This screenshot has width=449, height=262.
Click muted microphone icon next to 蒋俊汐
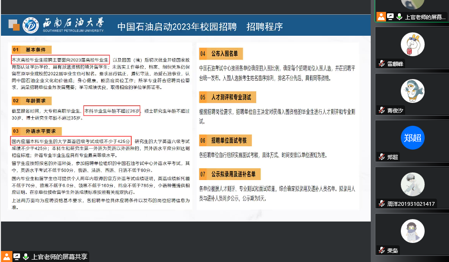pos(381,110)
